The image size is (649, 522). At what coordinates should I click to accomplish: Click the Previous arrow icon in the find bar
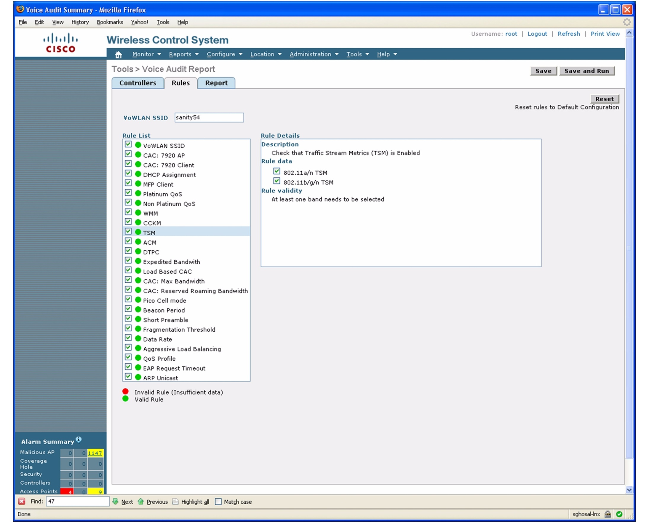(141, 502)
